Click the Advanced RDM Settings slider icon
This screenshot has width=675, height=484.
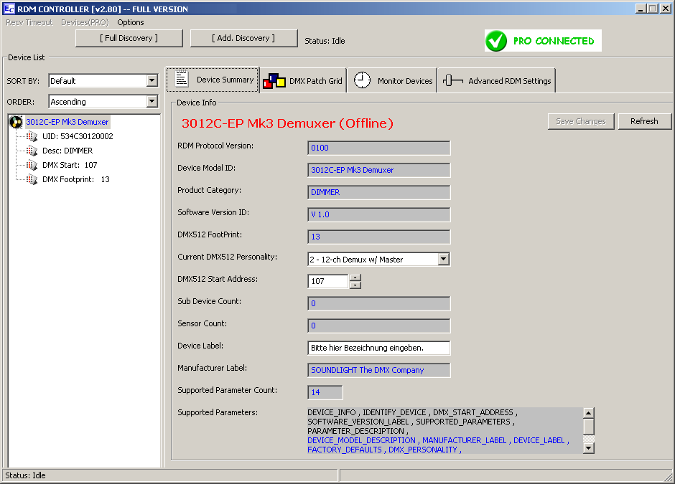(x=453, y=81)
